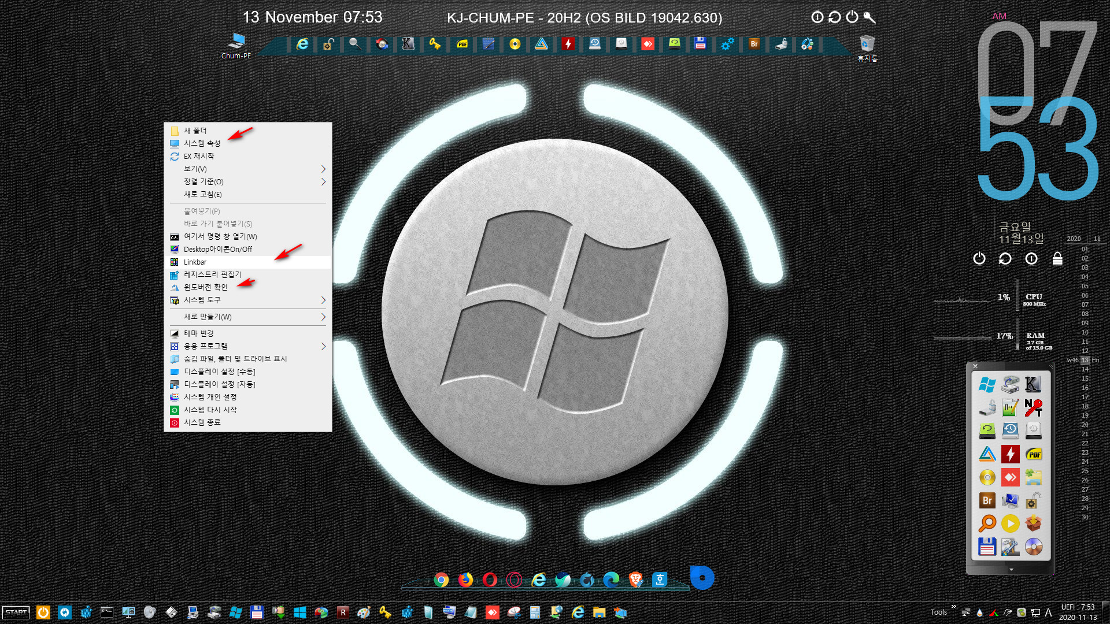Click the START button on taskbar
Viewport: 1110px width, 624px height.
click(16, 612)
